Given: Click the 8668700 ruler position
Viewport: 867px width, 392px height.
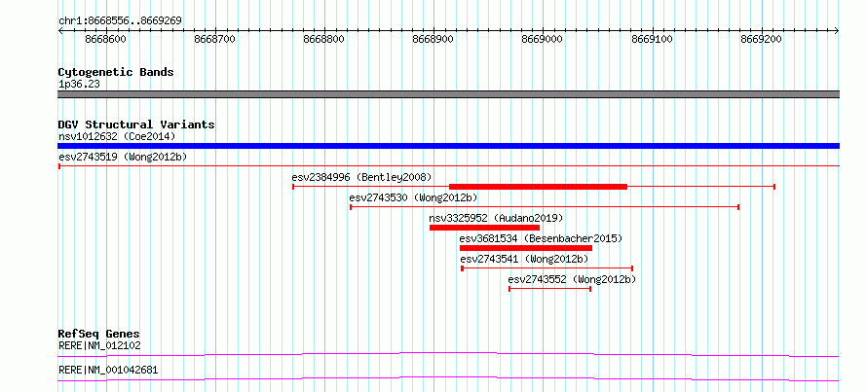Looking at the screenshot, I should click(215, 39).
